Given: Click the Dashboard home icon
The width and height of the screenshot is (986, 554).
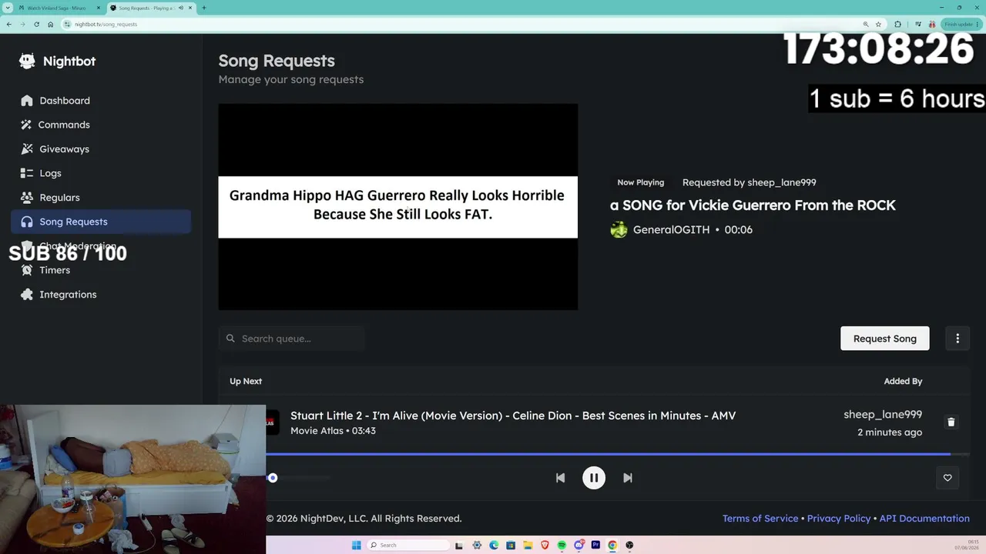Looking at the screenshot, I should click(x=27, y=100).
